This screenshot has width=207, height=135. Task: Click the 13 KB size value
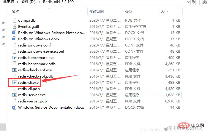tap(175, 33)
